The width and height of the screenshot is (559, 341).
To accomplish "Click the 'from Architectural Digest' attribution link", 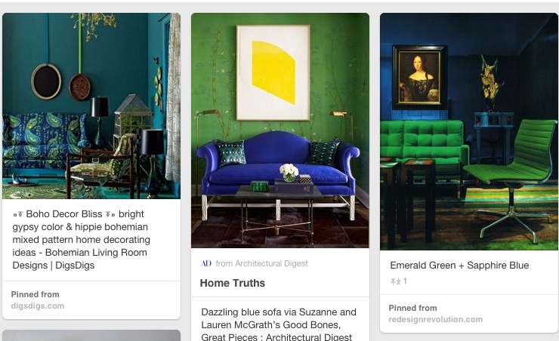I will point(261,263).
